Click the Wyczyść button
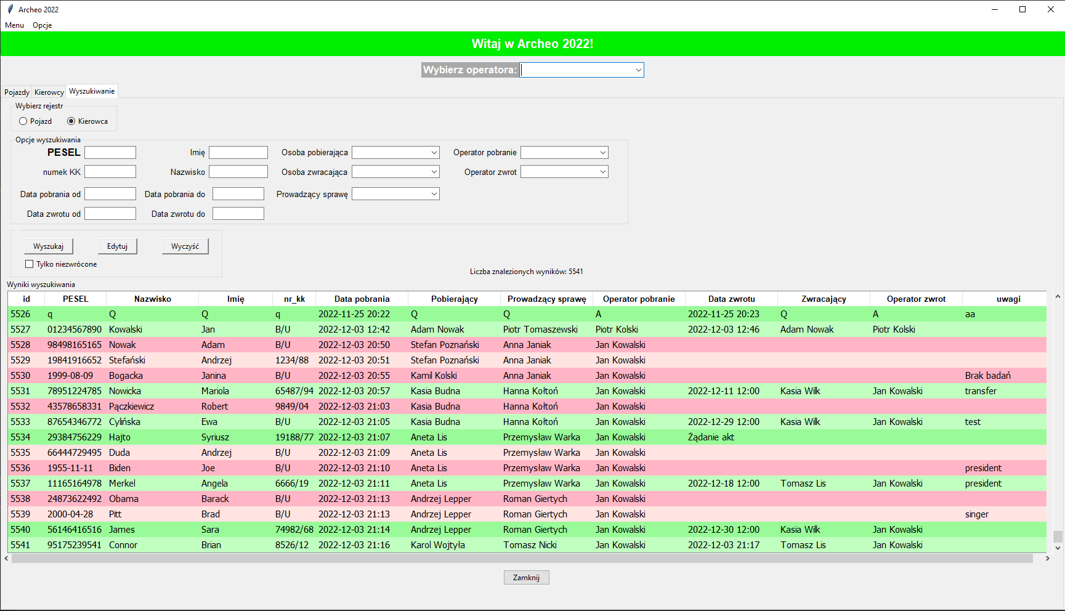The width and height of the screenshot is (1065, 611). tap(185, 246)
